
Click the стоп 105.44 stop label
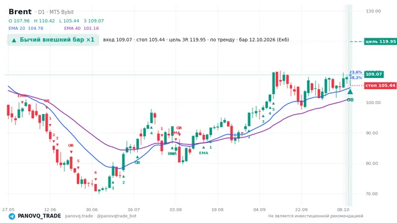380,85
